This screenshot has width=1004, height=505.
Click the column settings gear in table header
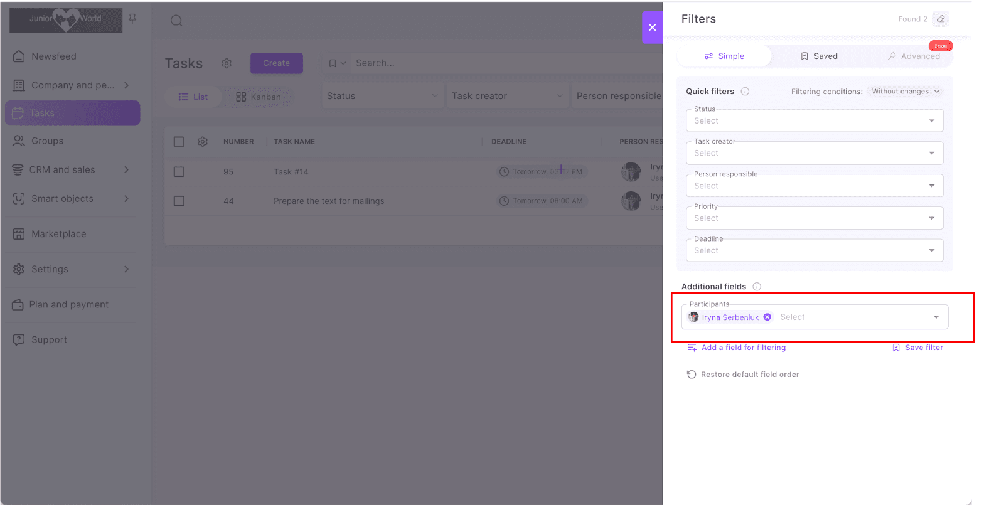[x=203, y=142]
